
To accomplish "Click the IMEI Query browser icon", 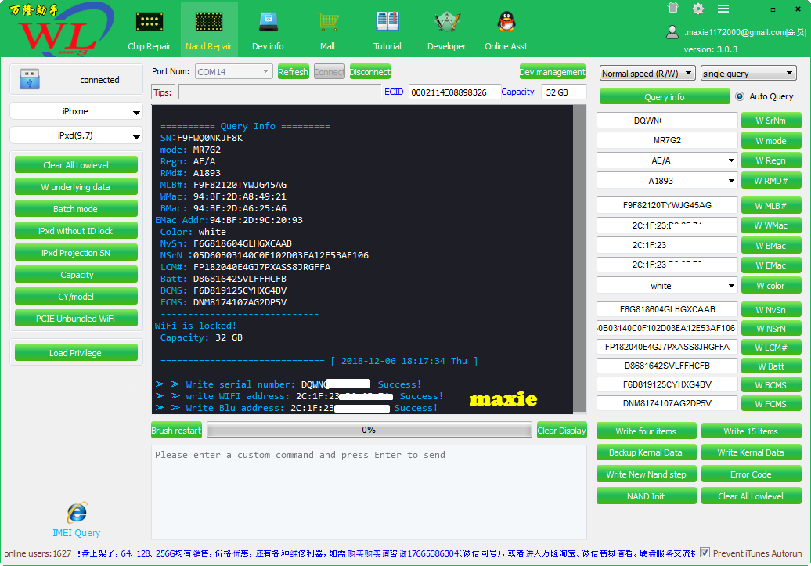I will coord(77,513).
